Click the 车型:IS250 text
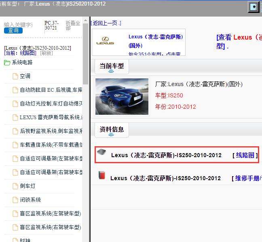 [169, 95]
